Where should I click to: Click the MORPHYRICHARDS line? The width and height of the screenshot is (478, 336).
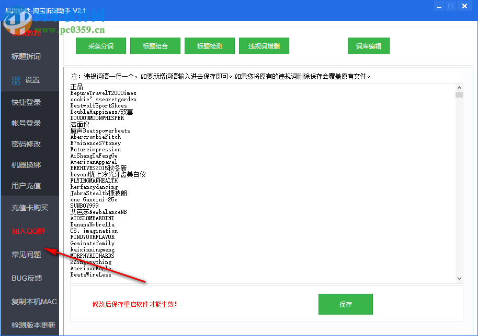click(x=93, y=256)
